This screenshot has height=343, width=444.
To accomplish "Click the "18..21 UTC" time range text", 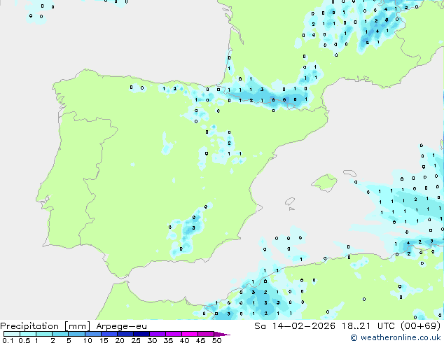I will pyautogui.click(x=368, y=326).
